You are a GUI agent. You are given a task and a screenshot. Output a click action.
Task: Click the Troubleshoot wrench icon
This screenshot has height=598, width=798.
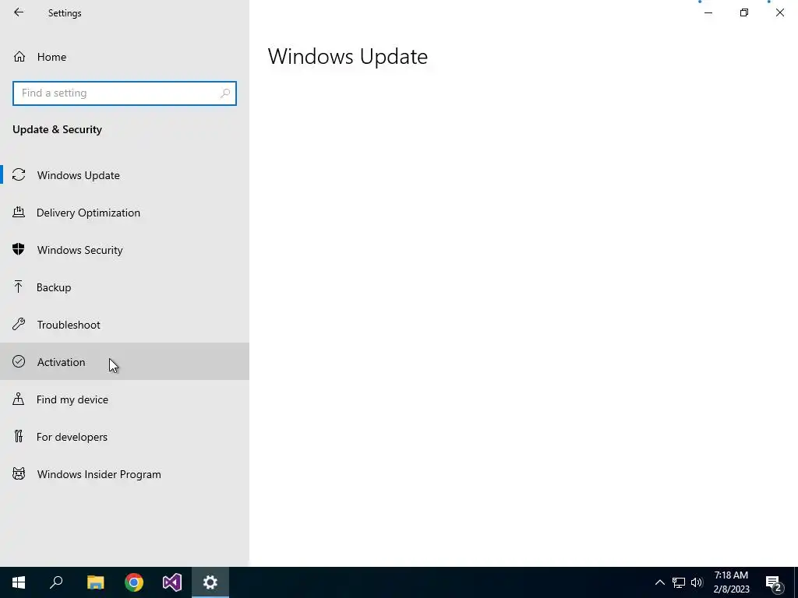click(x=19, y=324)
